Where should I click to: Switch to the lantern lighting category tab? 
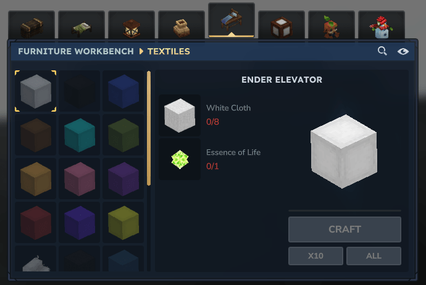click(x=132, y=27)
